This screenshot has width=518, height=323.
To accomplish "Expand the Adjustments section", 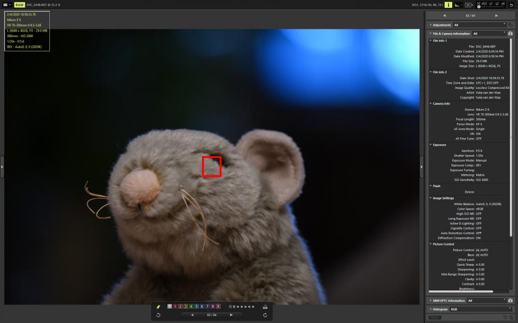I will pos(430,25).
